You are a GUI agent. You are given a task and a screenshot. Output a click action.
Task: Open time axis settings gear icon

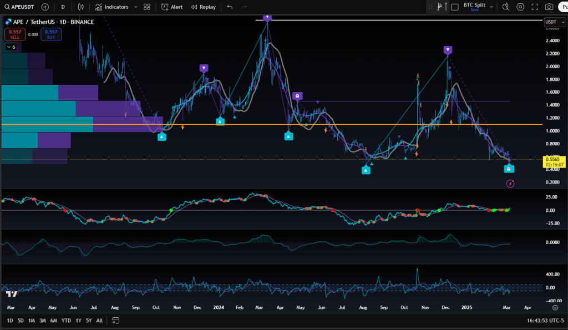click(555, 308)
